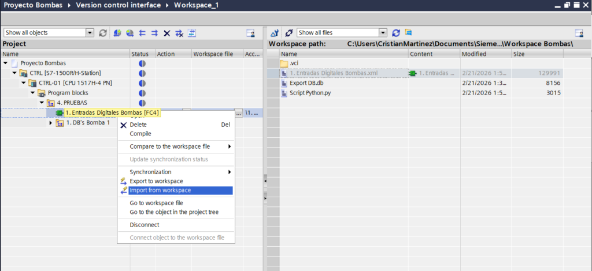Click the link icon left of Show all files
592x271 pixels.
point(288,33)
